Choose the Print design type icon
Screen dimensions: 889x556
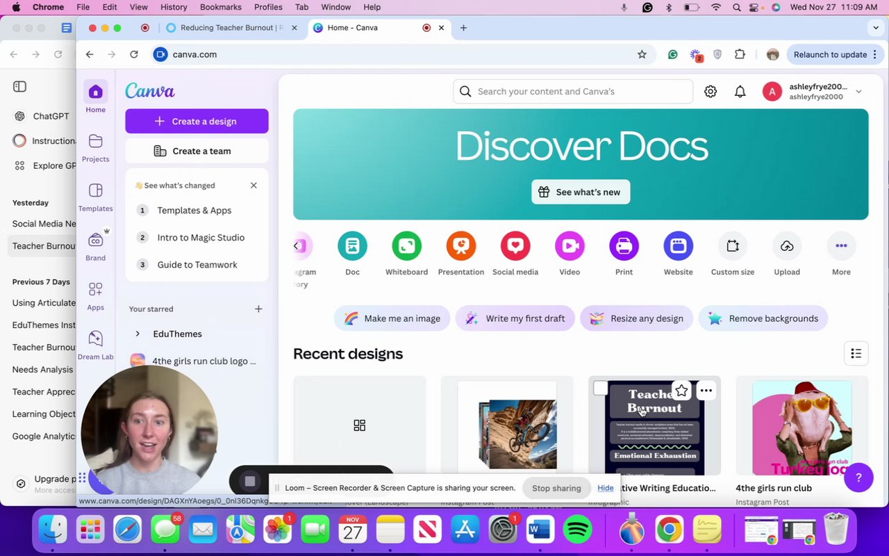tap(624, 246)
